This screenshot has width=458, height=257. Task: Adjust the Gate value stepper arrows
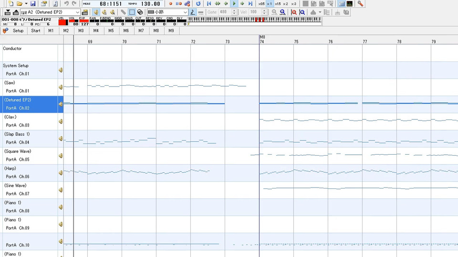[234, 12]
